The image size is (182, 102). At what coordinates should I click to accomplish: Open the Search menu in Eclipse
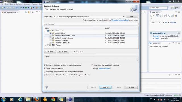click(35, 4)
